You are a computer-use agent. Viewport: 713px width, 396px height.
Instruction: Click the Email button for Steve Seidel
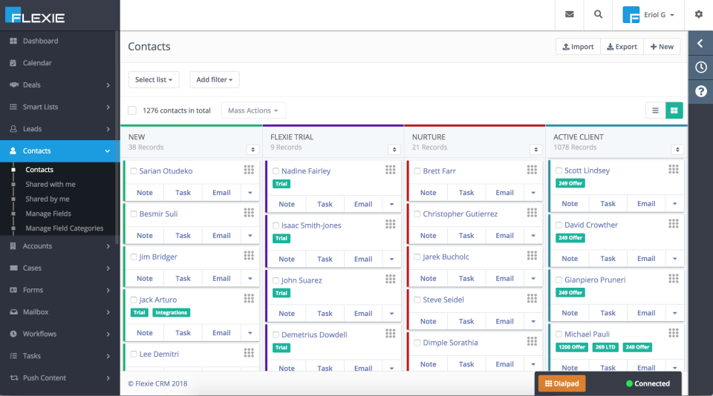(x=505, y=321)
